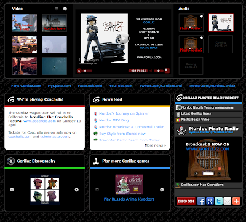Share the widget by email envelope icon
The image size is (246, 222).
pos(228,201)
